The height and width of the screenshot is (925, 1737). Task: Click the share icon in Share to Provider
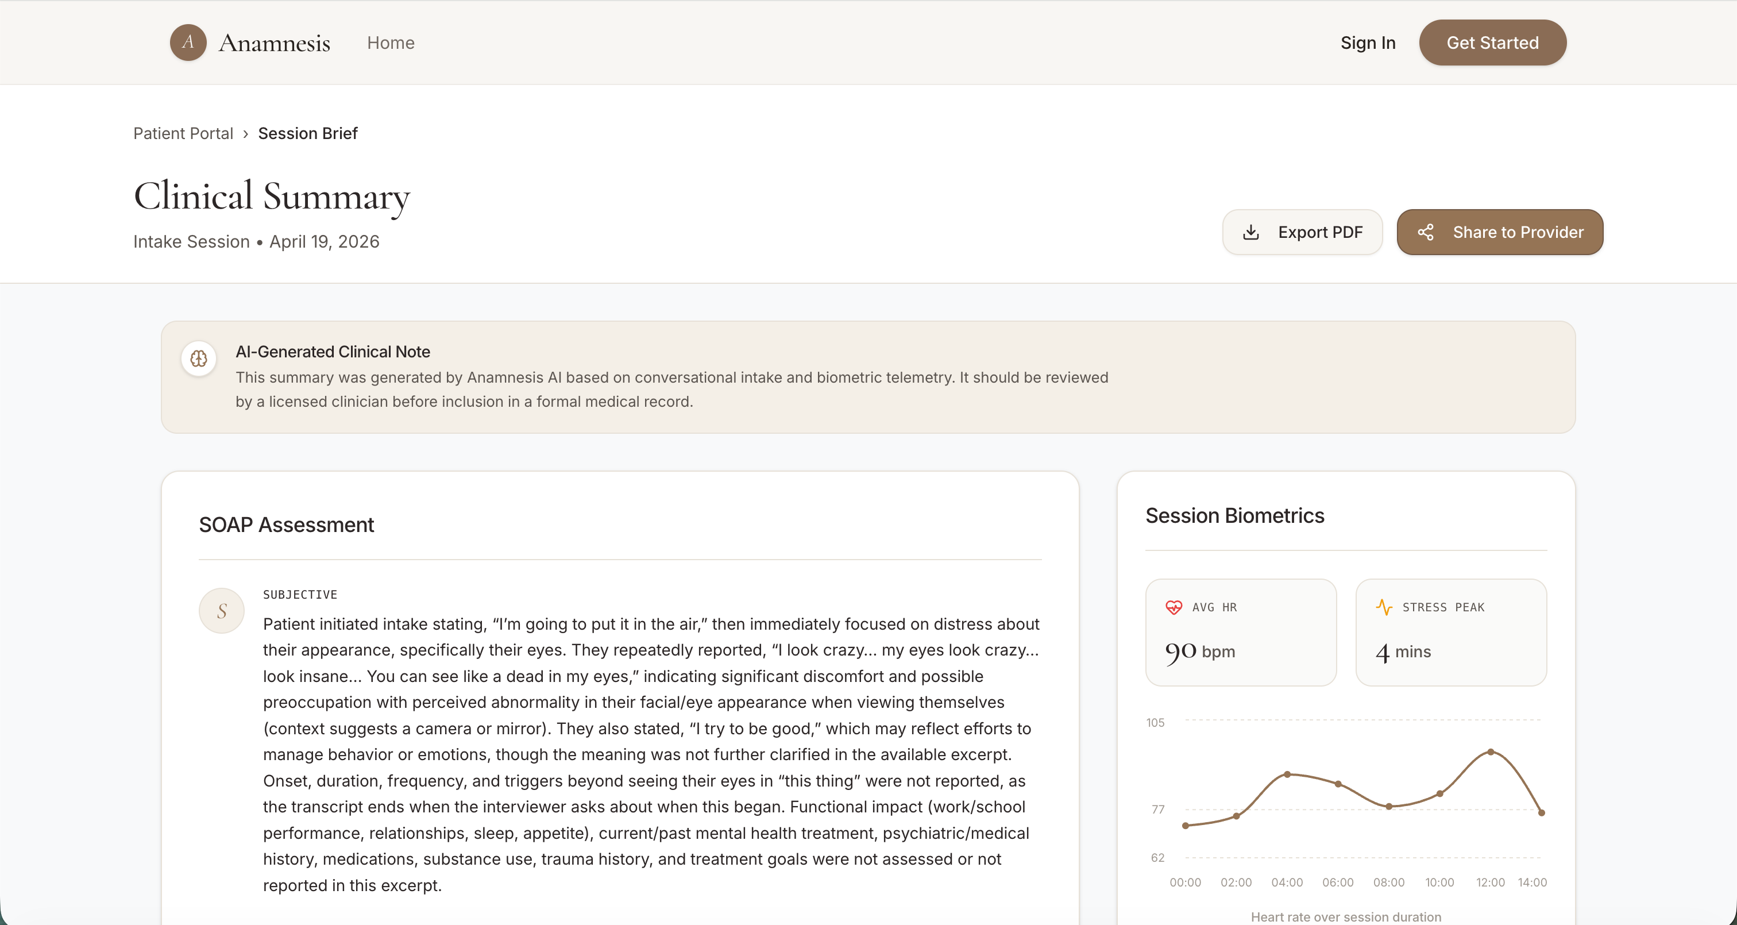click(x=1426, y=232)
